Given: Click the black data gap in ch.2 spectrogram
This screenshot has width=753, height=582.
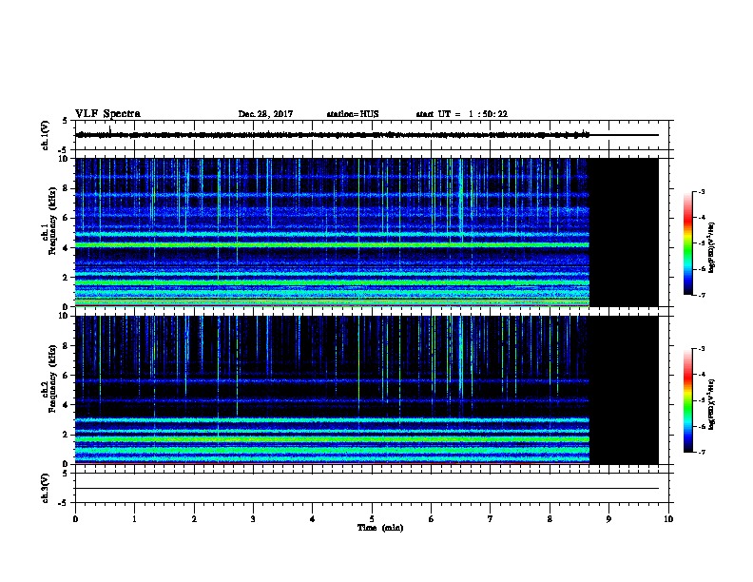Looking at the screenshot, I should [x=624, y=390].
